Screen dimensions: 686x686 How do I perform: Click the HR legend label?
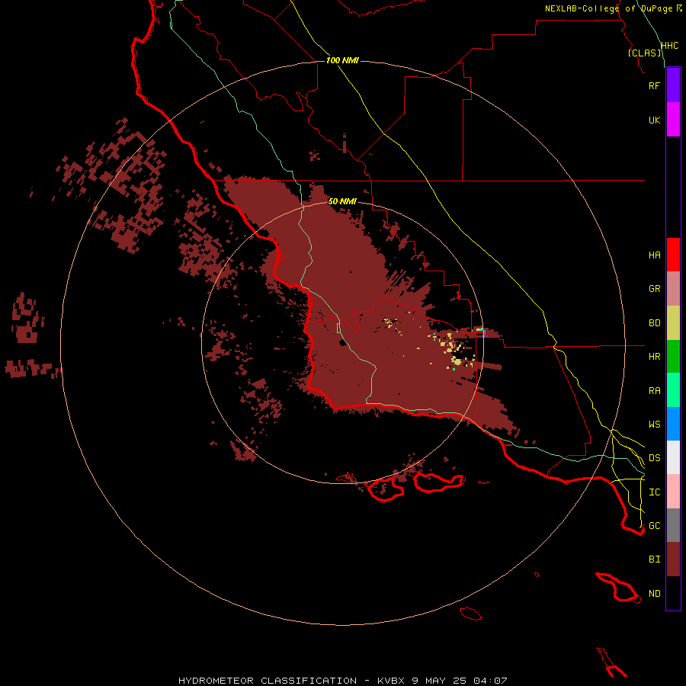[x=654, y=357]
